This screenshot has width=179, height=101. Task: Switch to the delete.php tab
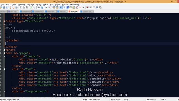click(51, 12)
